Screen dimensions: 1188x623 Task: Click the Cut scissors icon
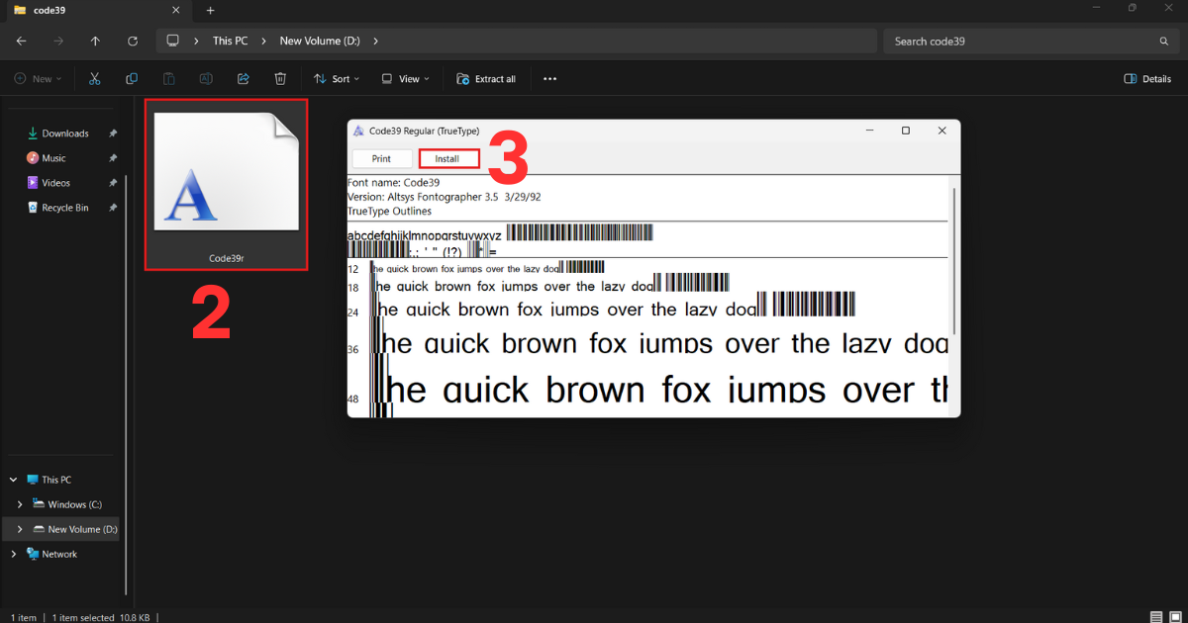(95, 79)
